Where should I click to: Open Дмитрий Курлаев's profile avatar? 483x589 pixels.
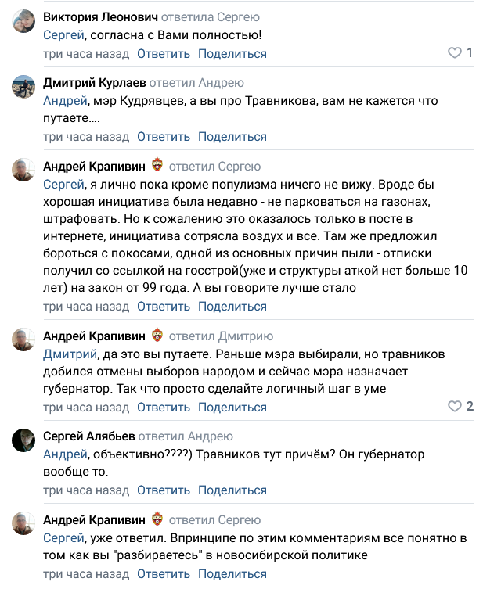(x=23, y=88)
